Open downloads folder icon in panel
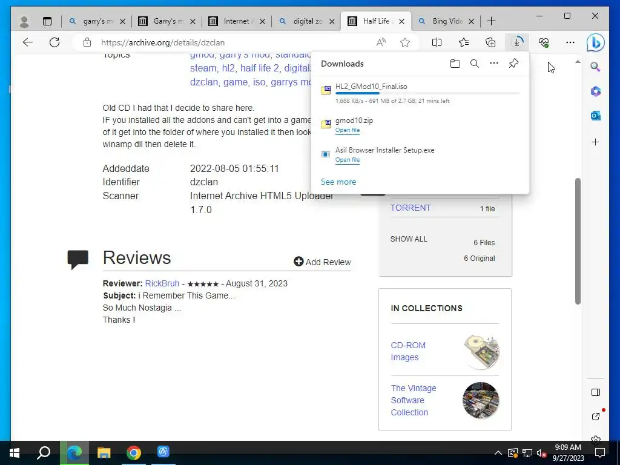 (455, 64)
